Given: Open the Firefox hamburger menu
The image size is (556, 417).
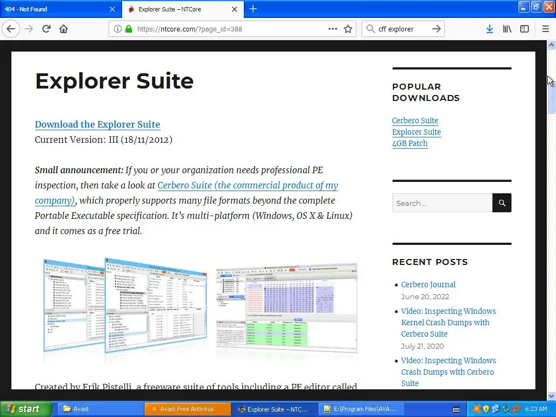Looking at the screenshot, I should point(545,29).
